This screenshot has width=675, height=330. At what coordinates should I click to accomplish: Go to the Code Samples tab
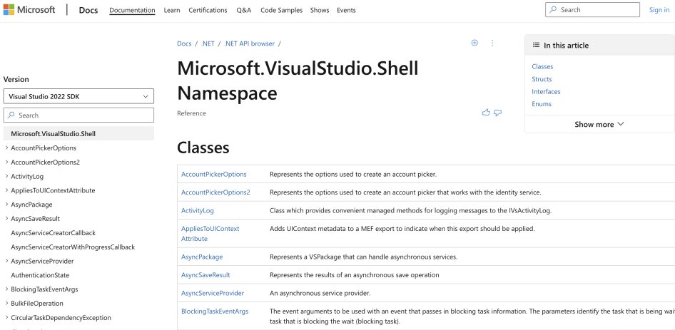coord(281,10)
